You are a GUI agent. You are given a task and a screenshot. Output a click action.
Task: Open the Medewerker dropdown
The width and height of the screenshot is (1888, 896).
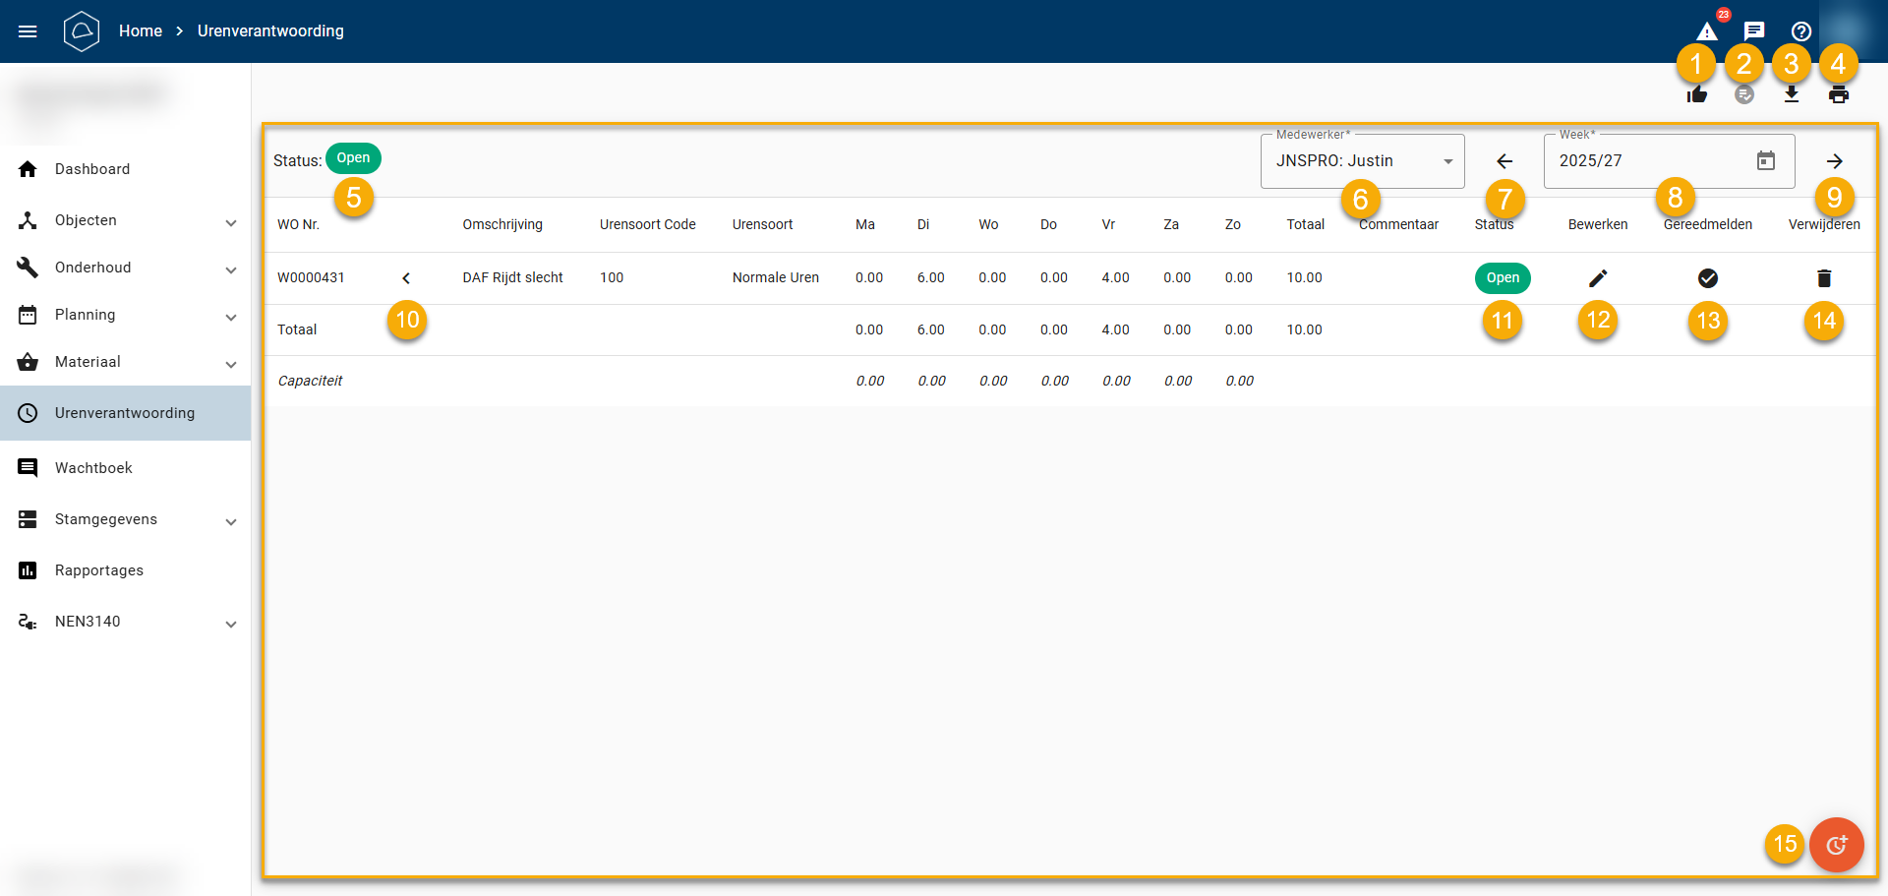click(1362, 161)
